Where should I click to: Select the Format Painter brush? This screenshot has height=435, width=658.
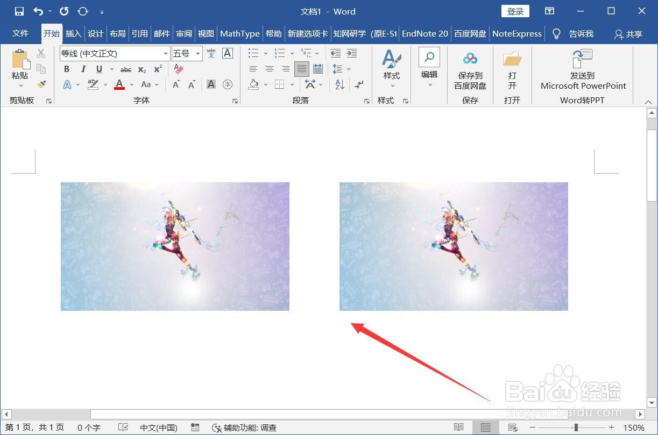coord(41,84)
